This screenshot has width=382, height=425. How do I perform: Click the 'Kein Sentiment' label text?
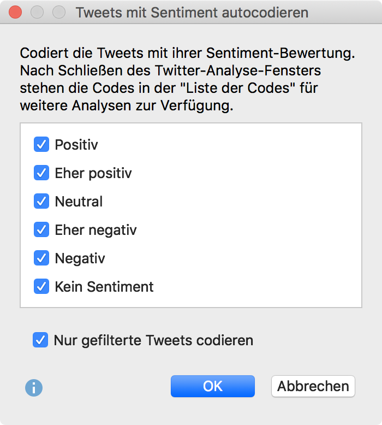click(x=104, y=287)
